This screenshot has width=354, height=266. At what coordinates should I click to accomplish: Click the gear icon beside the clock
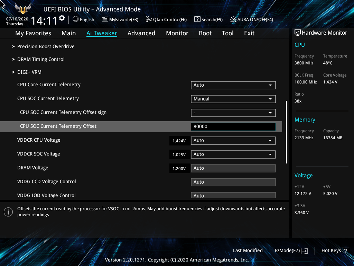[x=62, y=18]
